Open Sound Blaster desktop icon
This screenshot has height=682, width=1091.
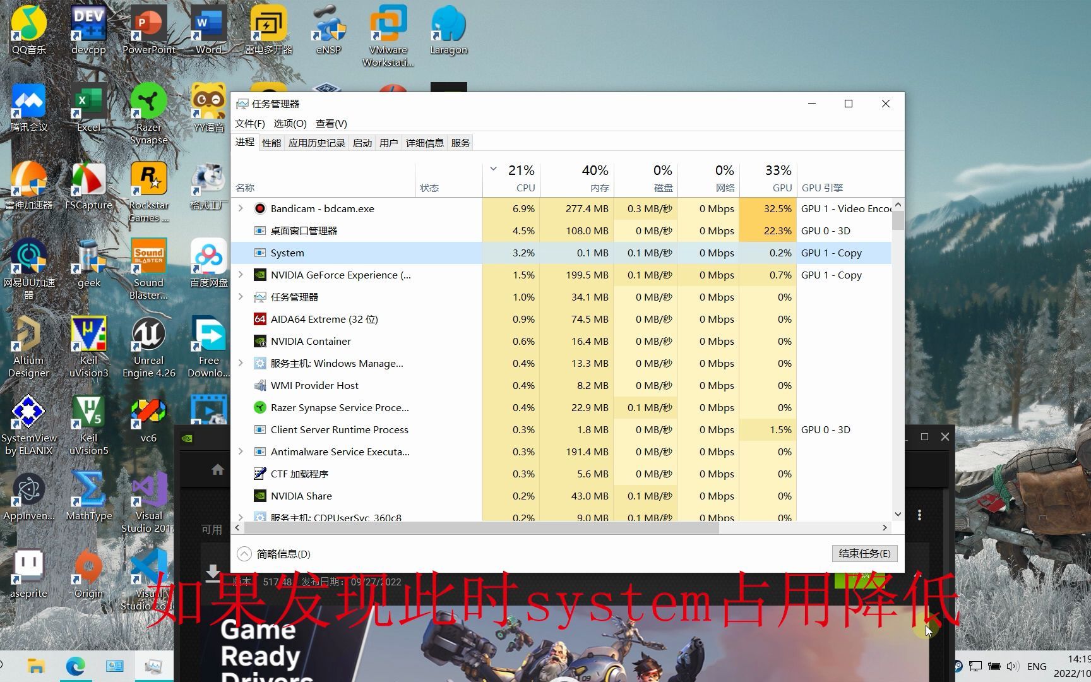pyautogui.click(x=149, y=269)
